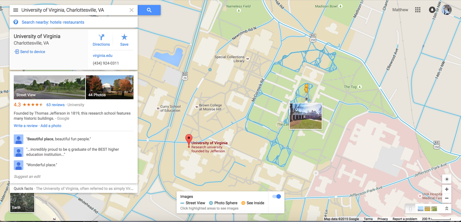This screenshot has height=222, width=461.
Task: Save place with the star icon
Action: tap(124, 37)
